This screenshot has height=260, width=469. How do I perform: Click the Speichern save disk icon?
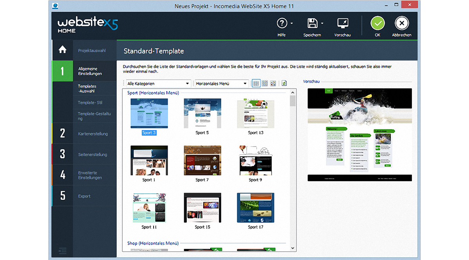[x=312, y=23]
